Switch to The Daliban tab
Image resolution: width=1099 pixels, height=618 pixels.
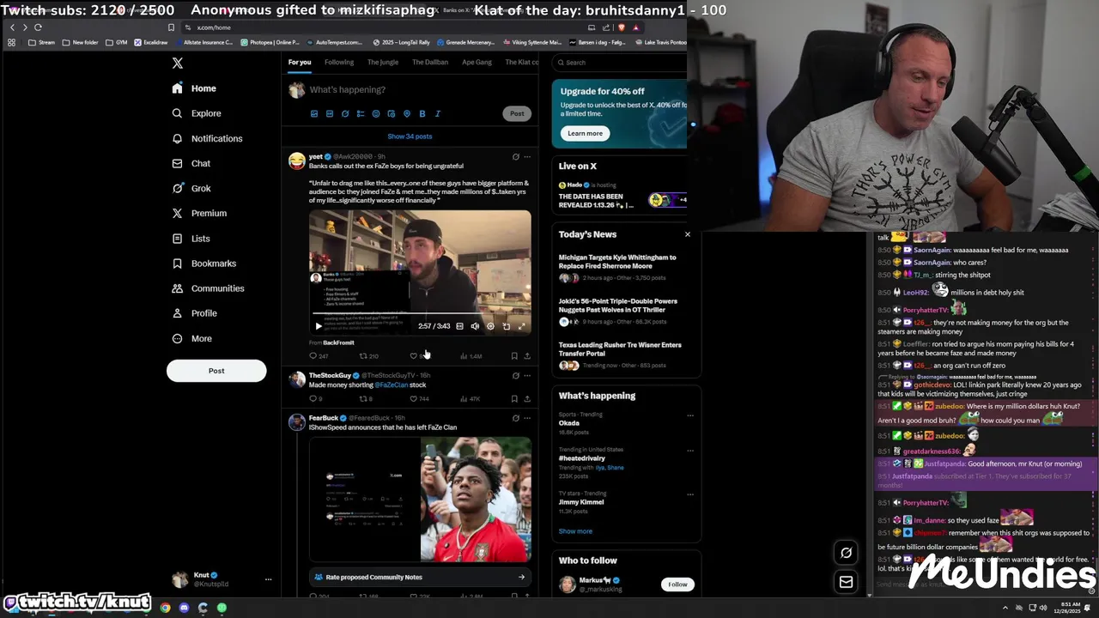[x=430, y=62]
